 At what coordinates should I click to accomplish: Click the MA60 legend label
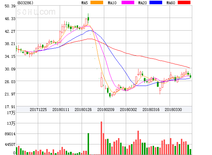tap(171, 3)
